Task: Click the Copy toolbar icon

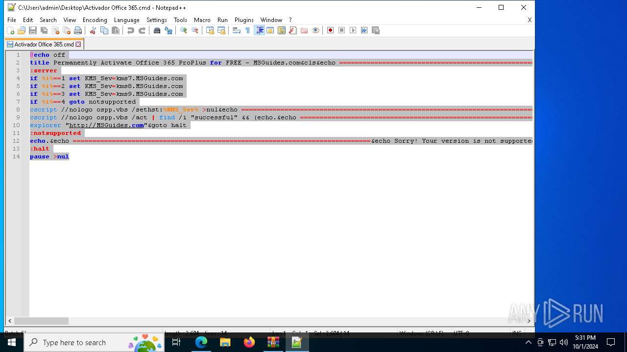Action: (104, 30)
